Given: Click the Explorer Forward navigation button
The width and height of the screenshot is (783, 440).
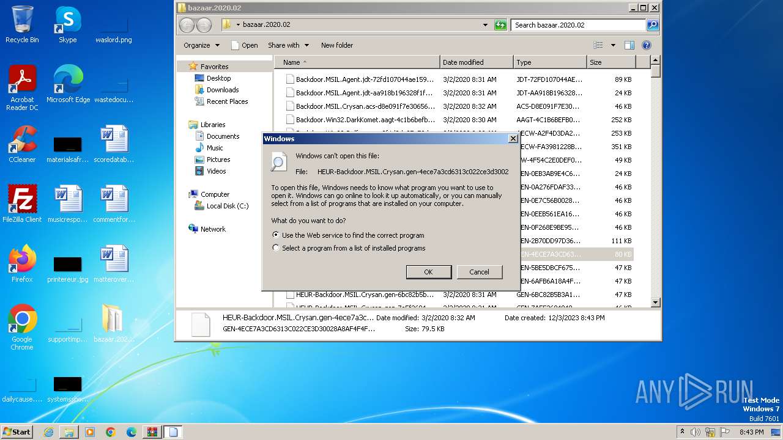Looking at the screenshot, I should (x=204, y=25).
